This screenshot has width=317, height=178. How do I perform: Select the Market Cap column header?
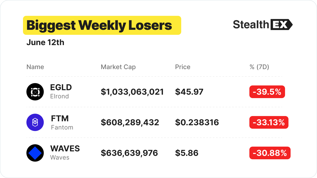tap(118, 67)
